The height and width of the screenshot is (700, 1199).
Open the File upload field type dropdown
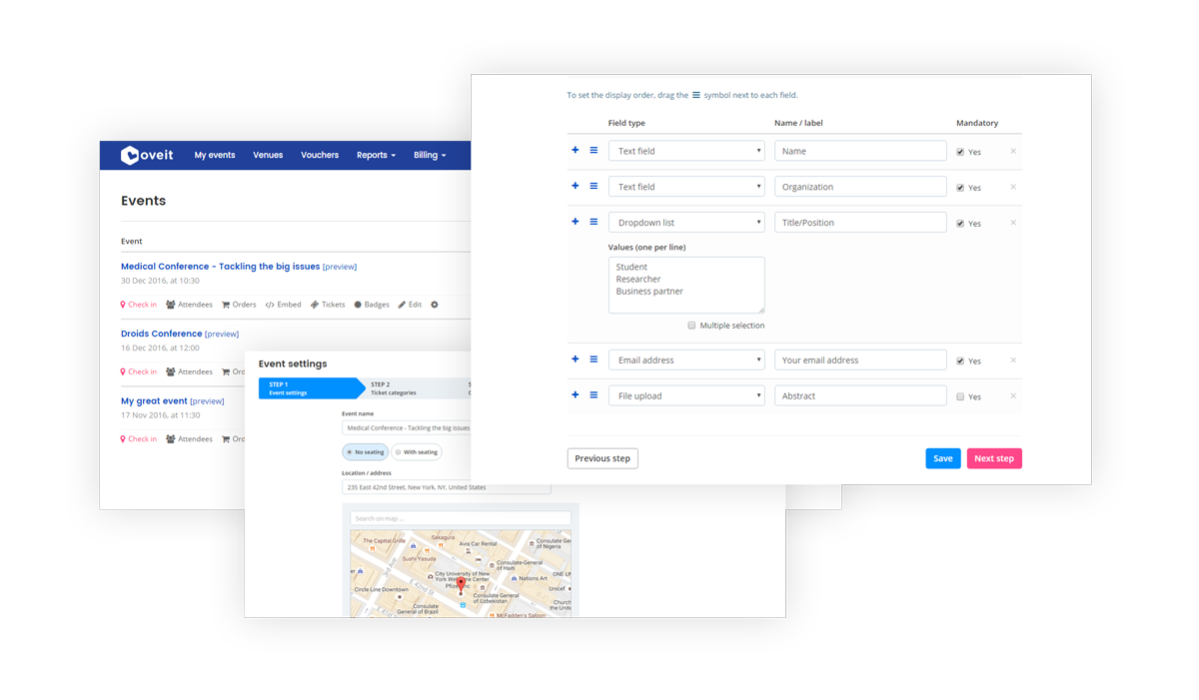pos(686,395)
